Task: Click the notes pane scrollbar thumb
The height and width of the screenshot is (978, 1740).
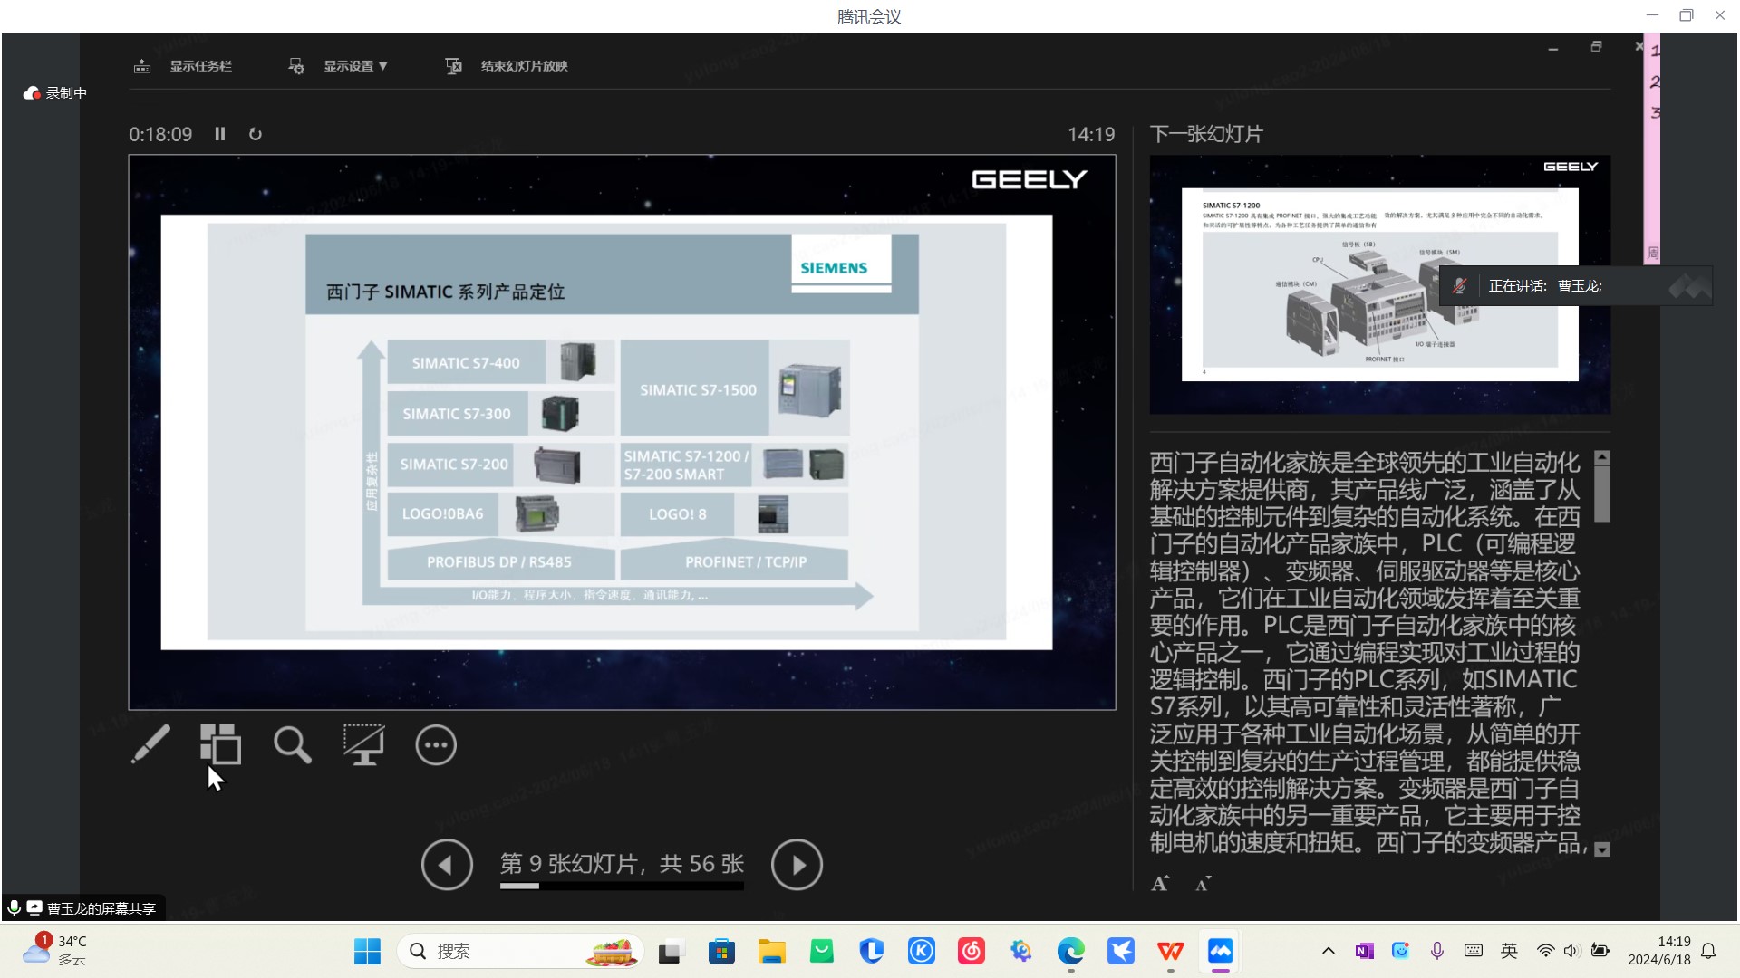Action: tap(1602, 494)
